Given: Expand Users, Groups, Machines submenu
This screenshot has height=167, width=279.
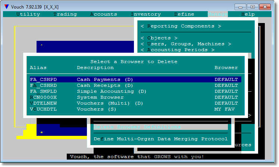Looking at the screenshot, I should tap(186, 44).
